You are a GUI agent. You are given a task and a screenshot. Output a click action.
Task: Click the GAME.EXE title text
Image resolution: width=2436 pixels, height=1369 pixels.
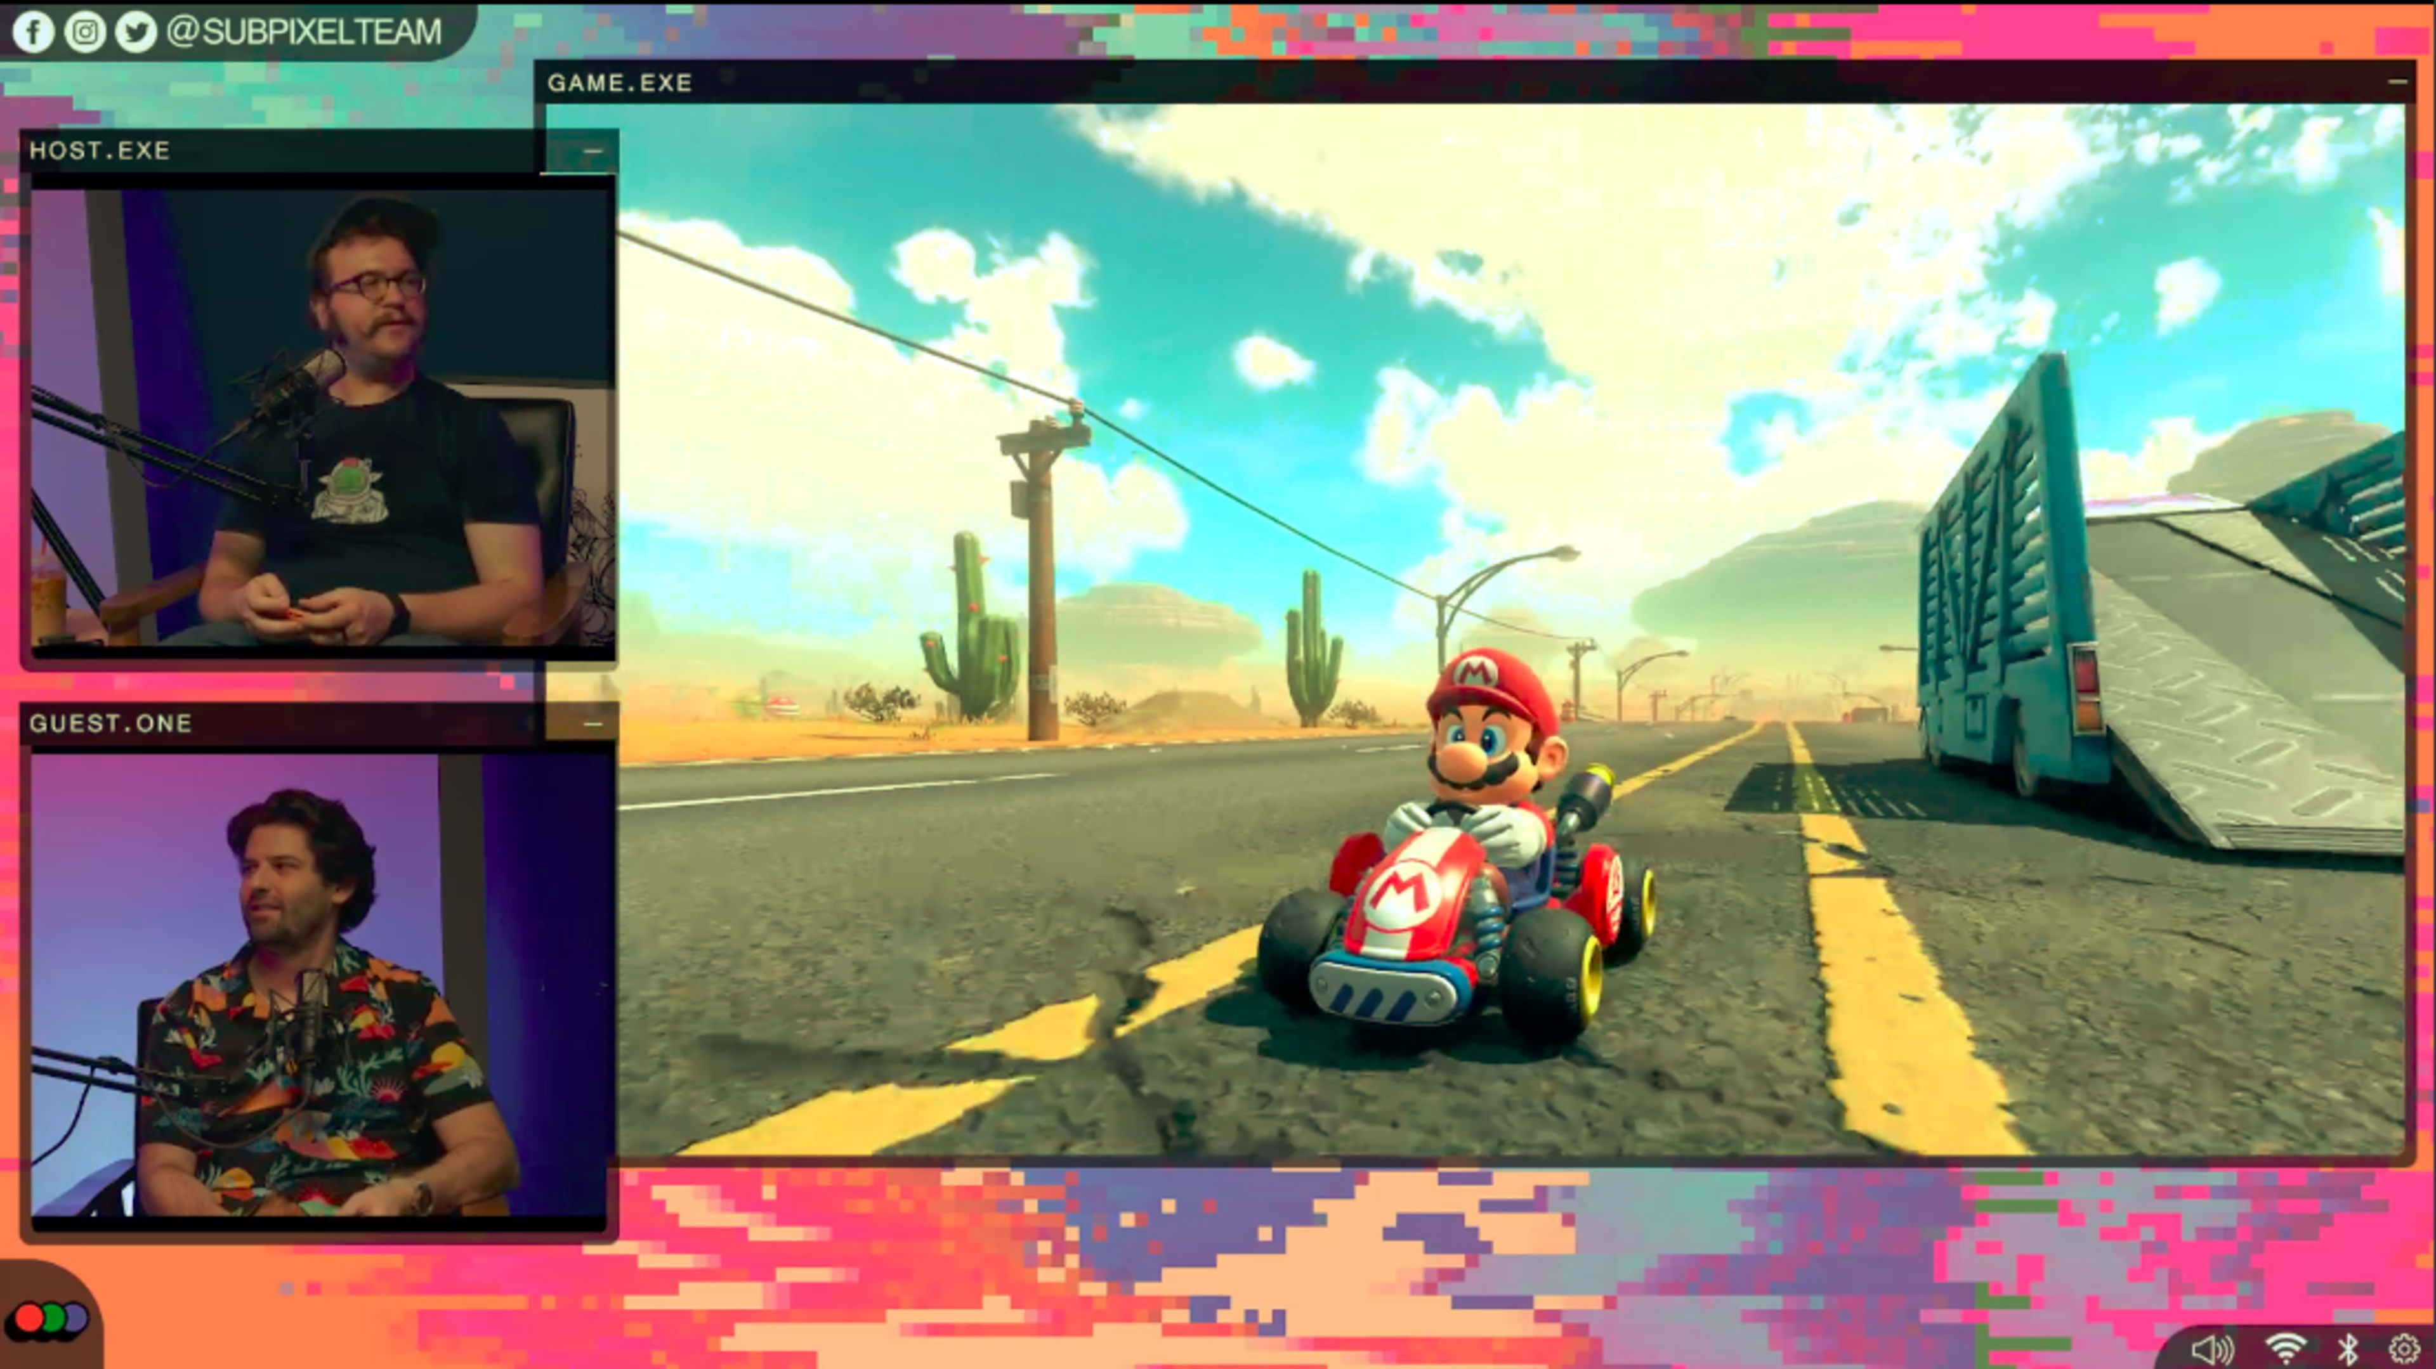[619, 83]
